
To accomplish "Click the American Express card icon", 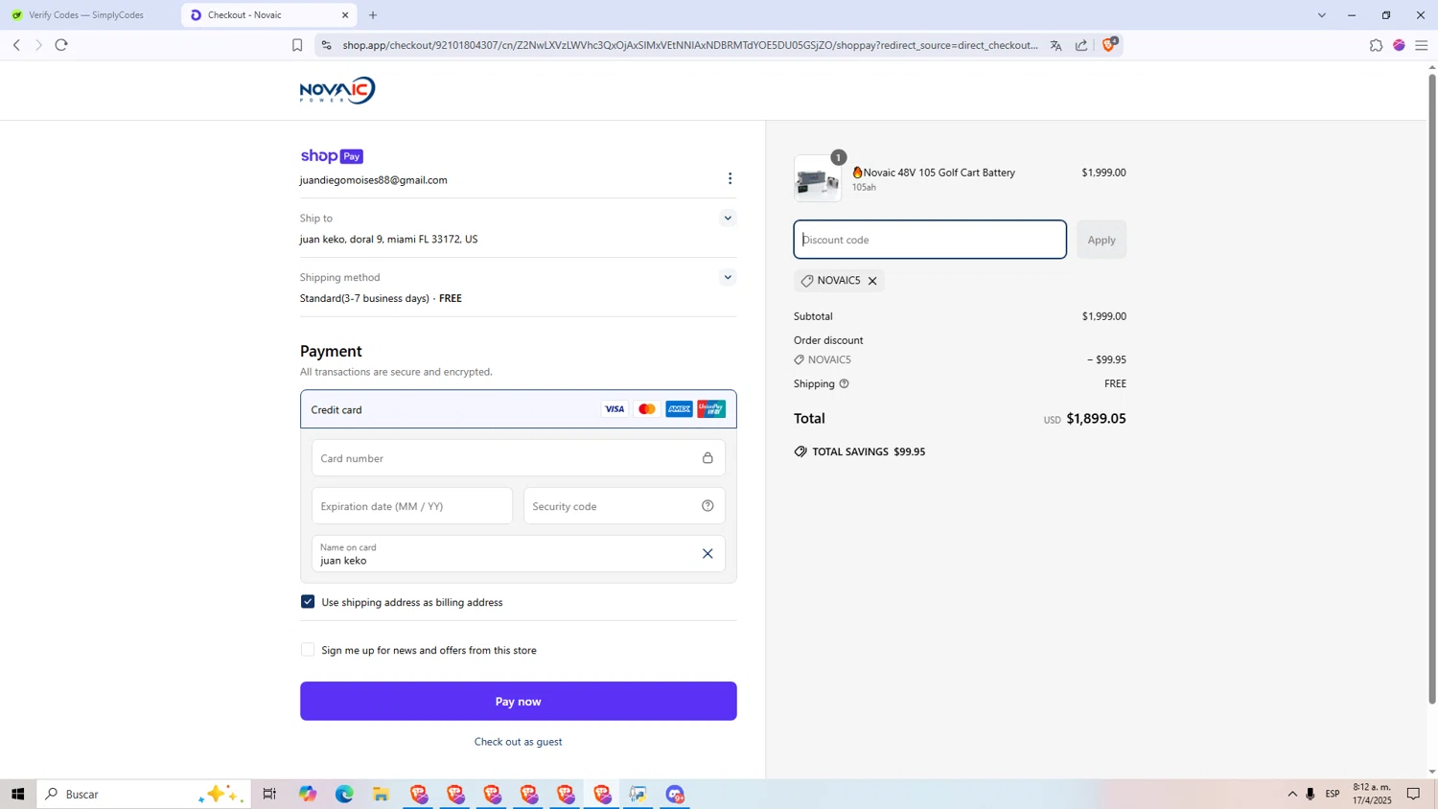I will 679,409.
